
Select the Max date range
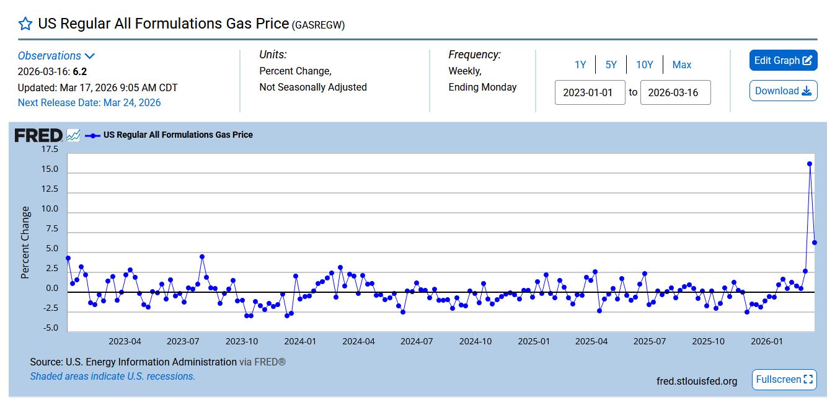click(682, 65)
